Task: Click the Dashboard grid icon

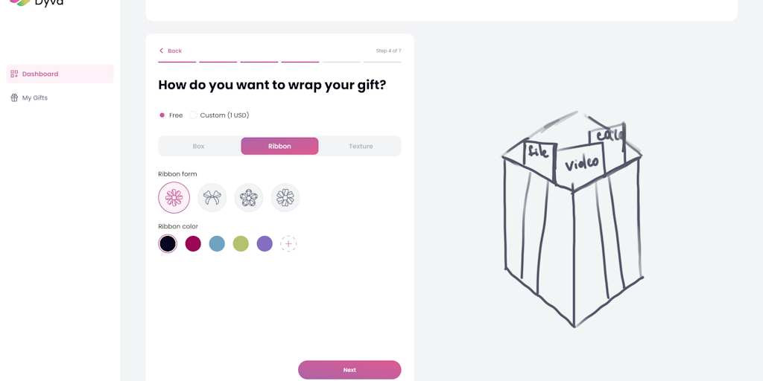Action: click(14, 74)
